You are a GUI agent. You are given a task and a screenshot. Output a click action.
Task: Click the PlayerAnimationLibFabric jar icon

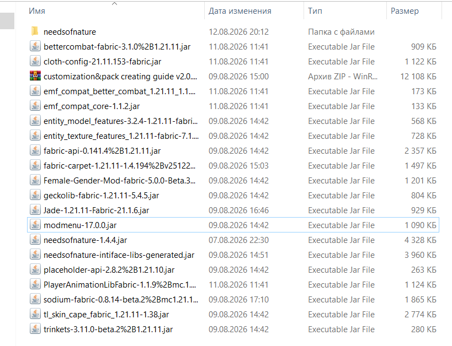coord(35,284)
